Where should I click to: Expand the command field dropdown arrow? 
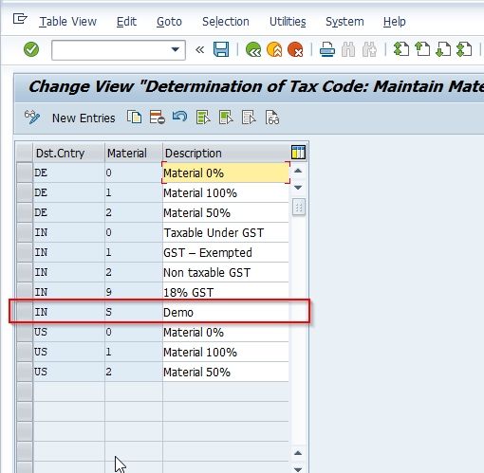(x=175, y=49)
